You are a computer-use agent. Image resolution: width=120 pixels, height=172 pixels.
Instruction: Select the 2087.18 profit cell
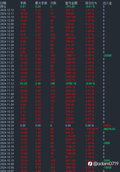(70, 73)
